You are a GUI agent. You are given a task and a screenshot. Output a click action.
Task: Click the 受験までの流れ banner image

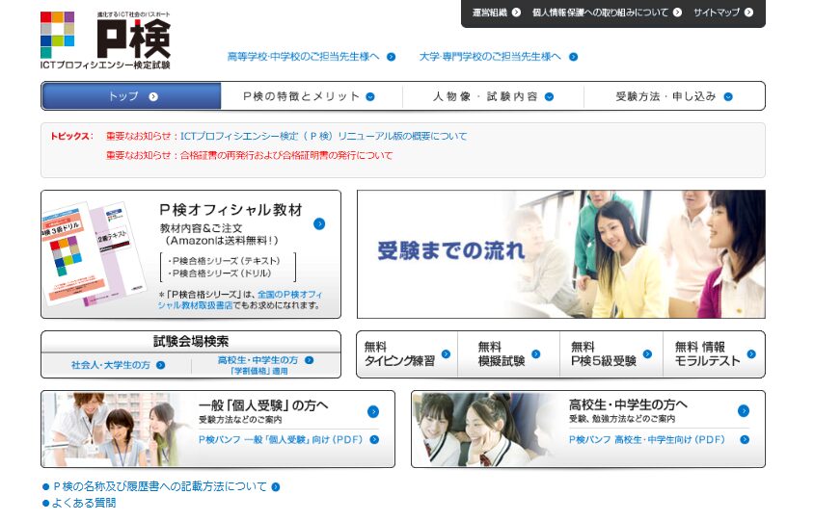[x=561, y=254]
